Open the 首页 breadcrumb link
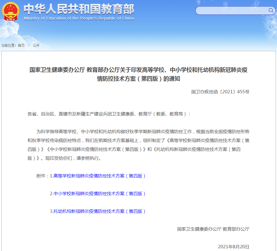This screenshot has width=277, height=251. coord(21,45)
